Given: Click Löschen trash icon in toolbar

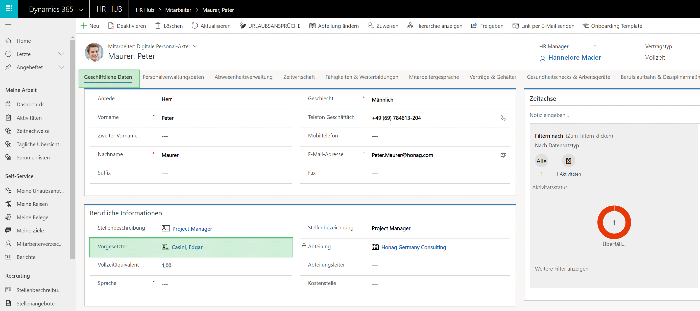Looking at the screenshot, I should (x=158, y=26).
